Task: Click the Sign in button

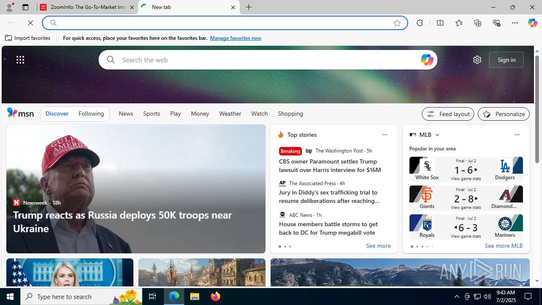Action: tap(506, 60)
